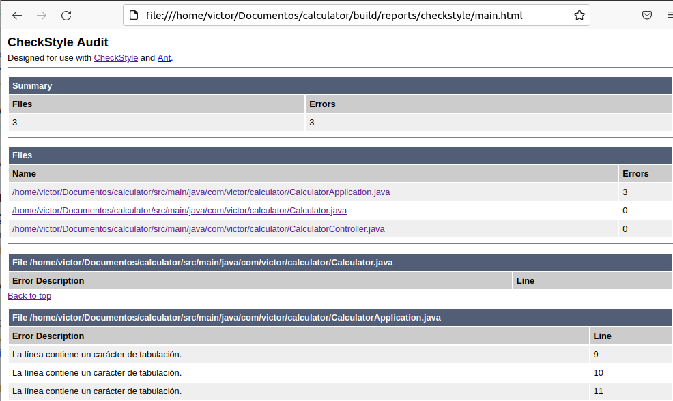Screen dimensions: 673x401
Task: Click the forward navigation arrow
Action: 42,15
